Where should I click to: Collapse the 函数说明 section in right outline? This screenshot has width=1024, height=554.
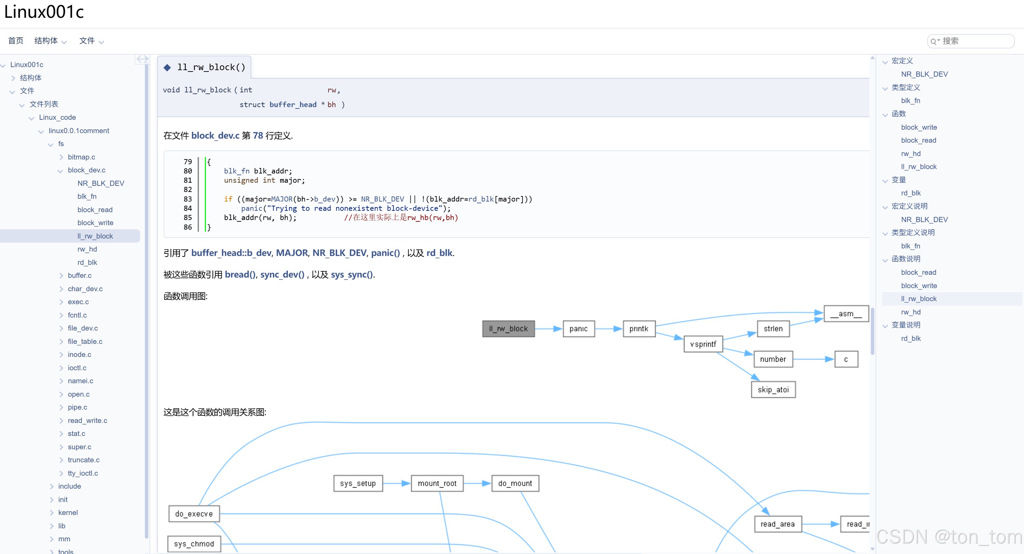click(x=885, y=260)
